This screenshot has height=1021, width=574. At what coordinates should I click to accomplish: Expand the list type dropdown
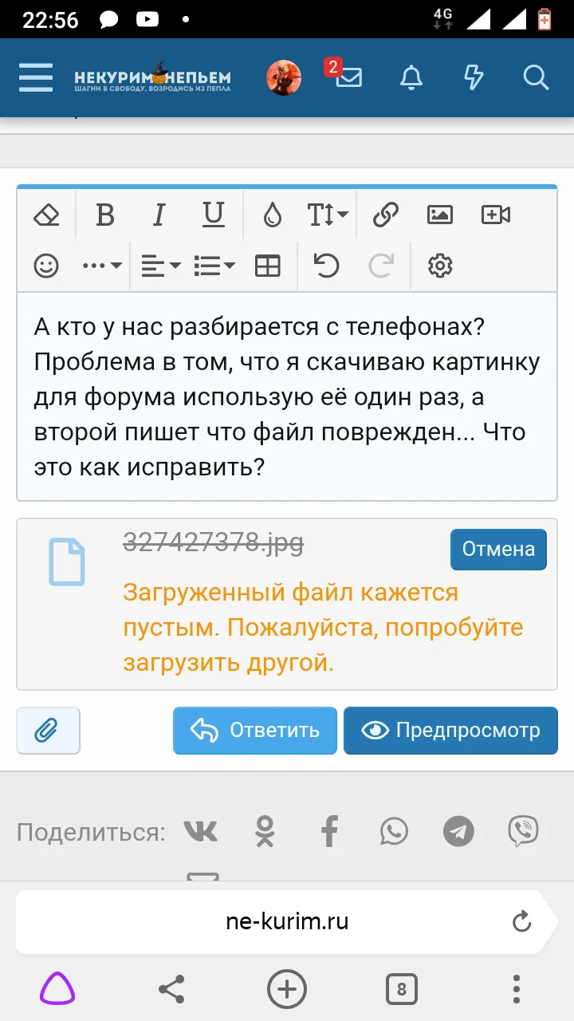pyautogui.click(x=214, y=266)
